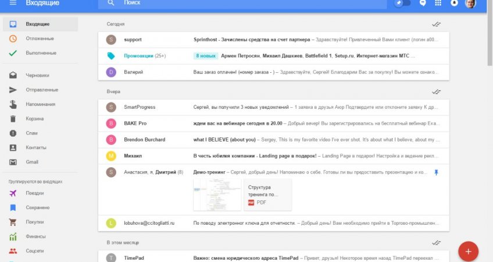Open the hamburger main menu
This screenshot has width=493, height=262.
pos(13,3)
